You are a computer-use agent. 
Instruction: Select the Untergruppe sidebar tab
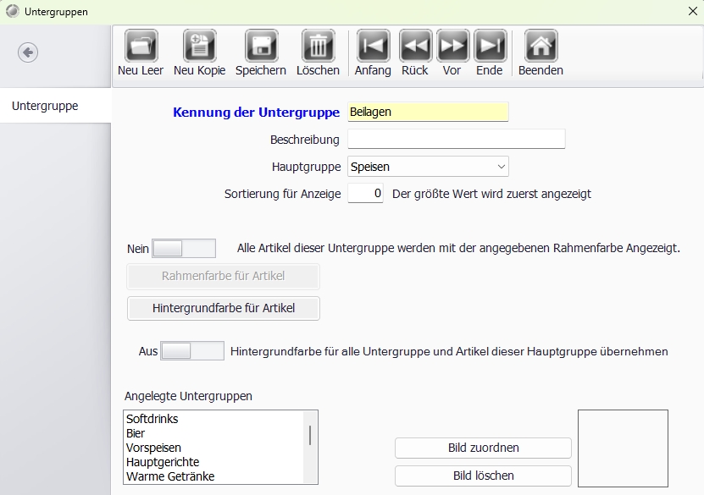coord(55,106)
